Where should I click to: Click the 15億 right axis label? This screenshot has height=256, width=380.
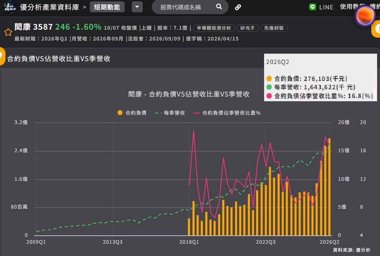tap(344, 150)
